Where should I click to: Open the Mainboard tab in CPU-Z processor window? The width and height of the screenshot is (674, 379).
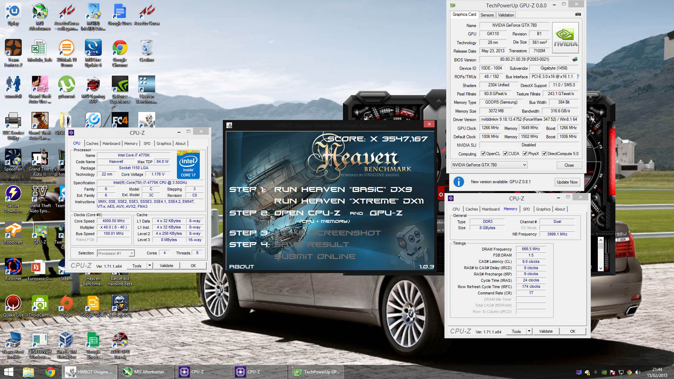(111, 144)
